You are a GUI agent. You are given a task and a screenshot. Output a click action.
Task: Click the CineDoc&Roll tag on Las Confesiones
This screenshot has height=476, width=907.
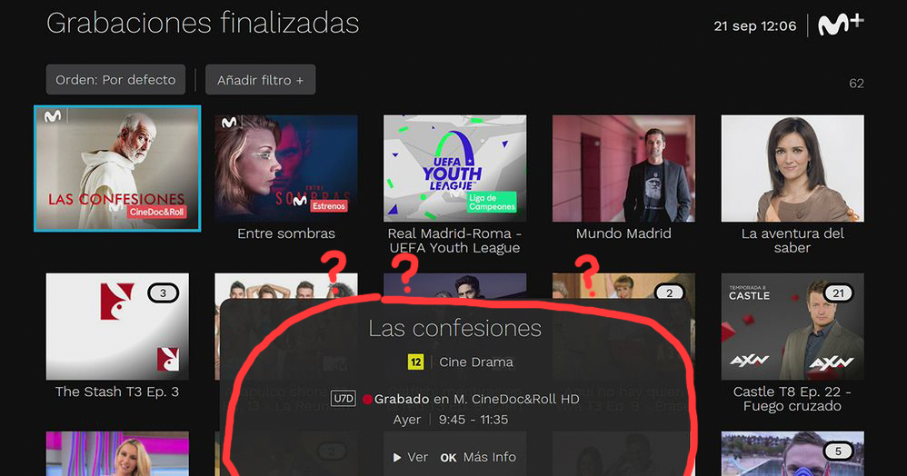coord(156,212)
